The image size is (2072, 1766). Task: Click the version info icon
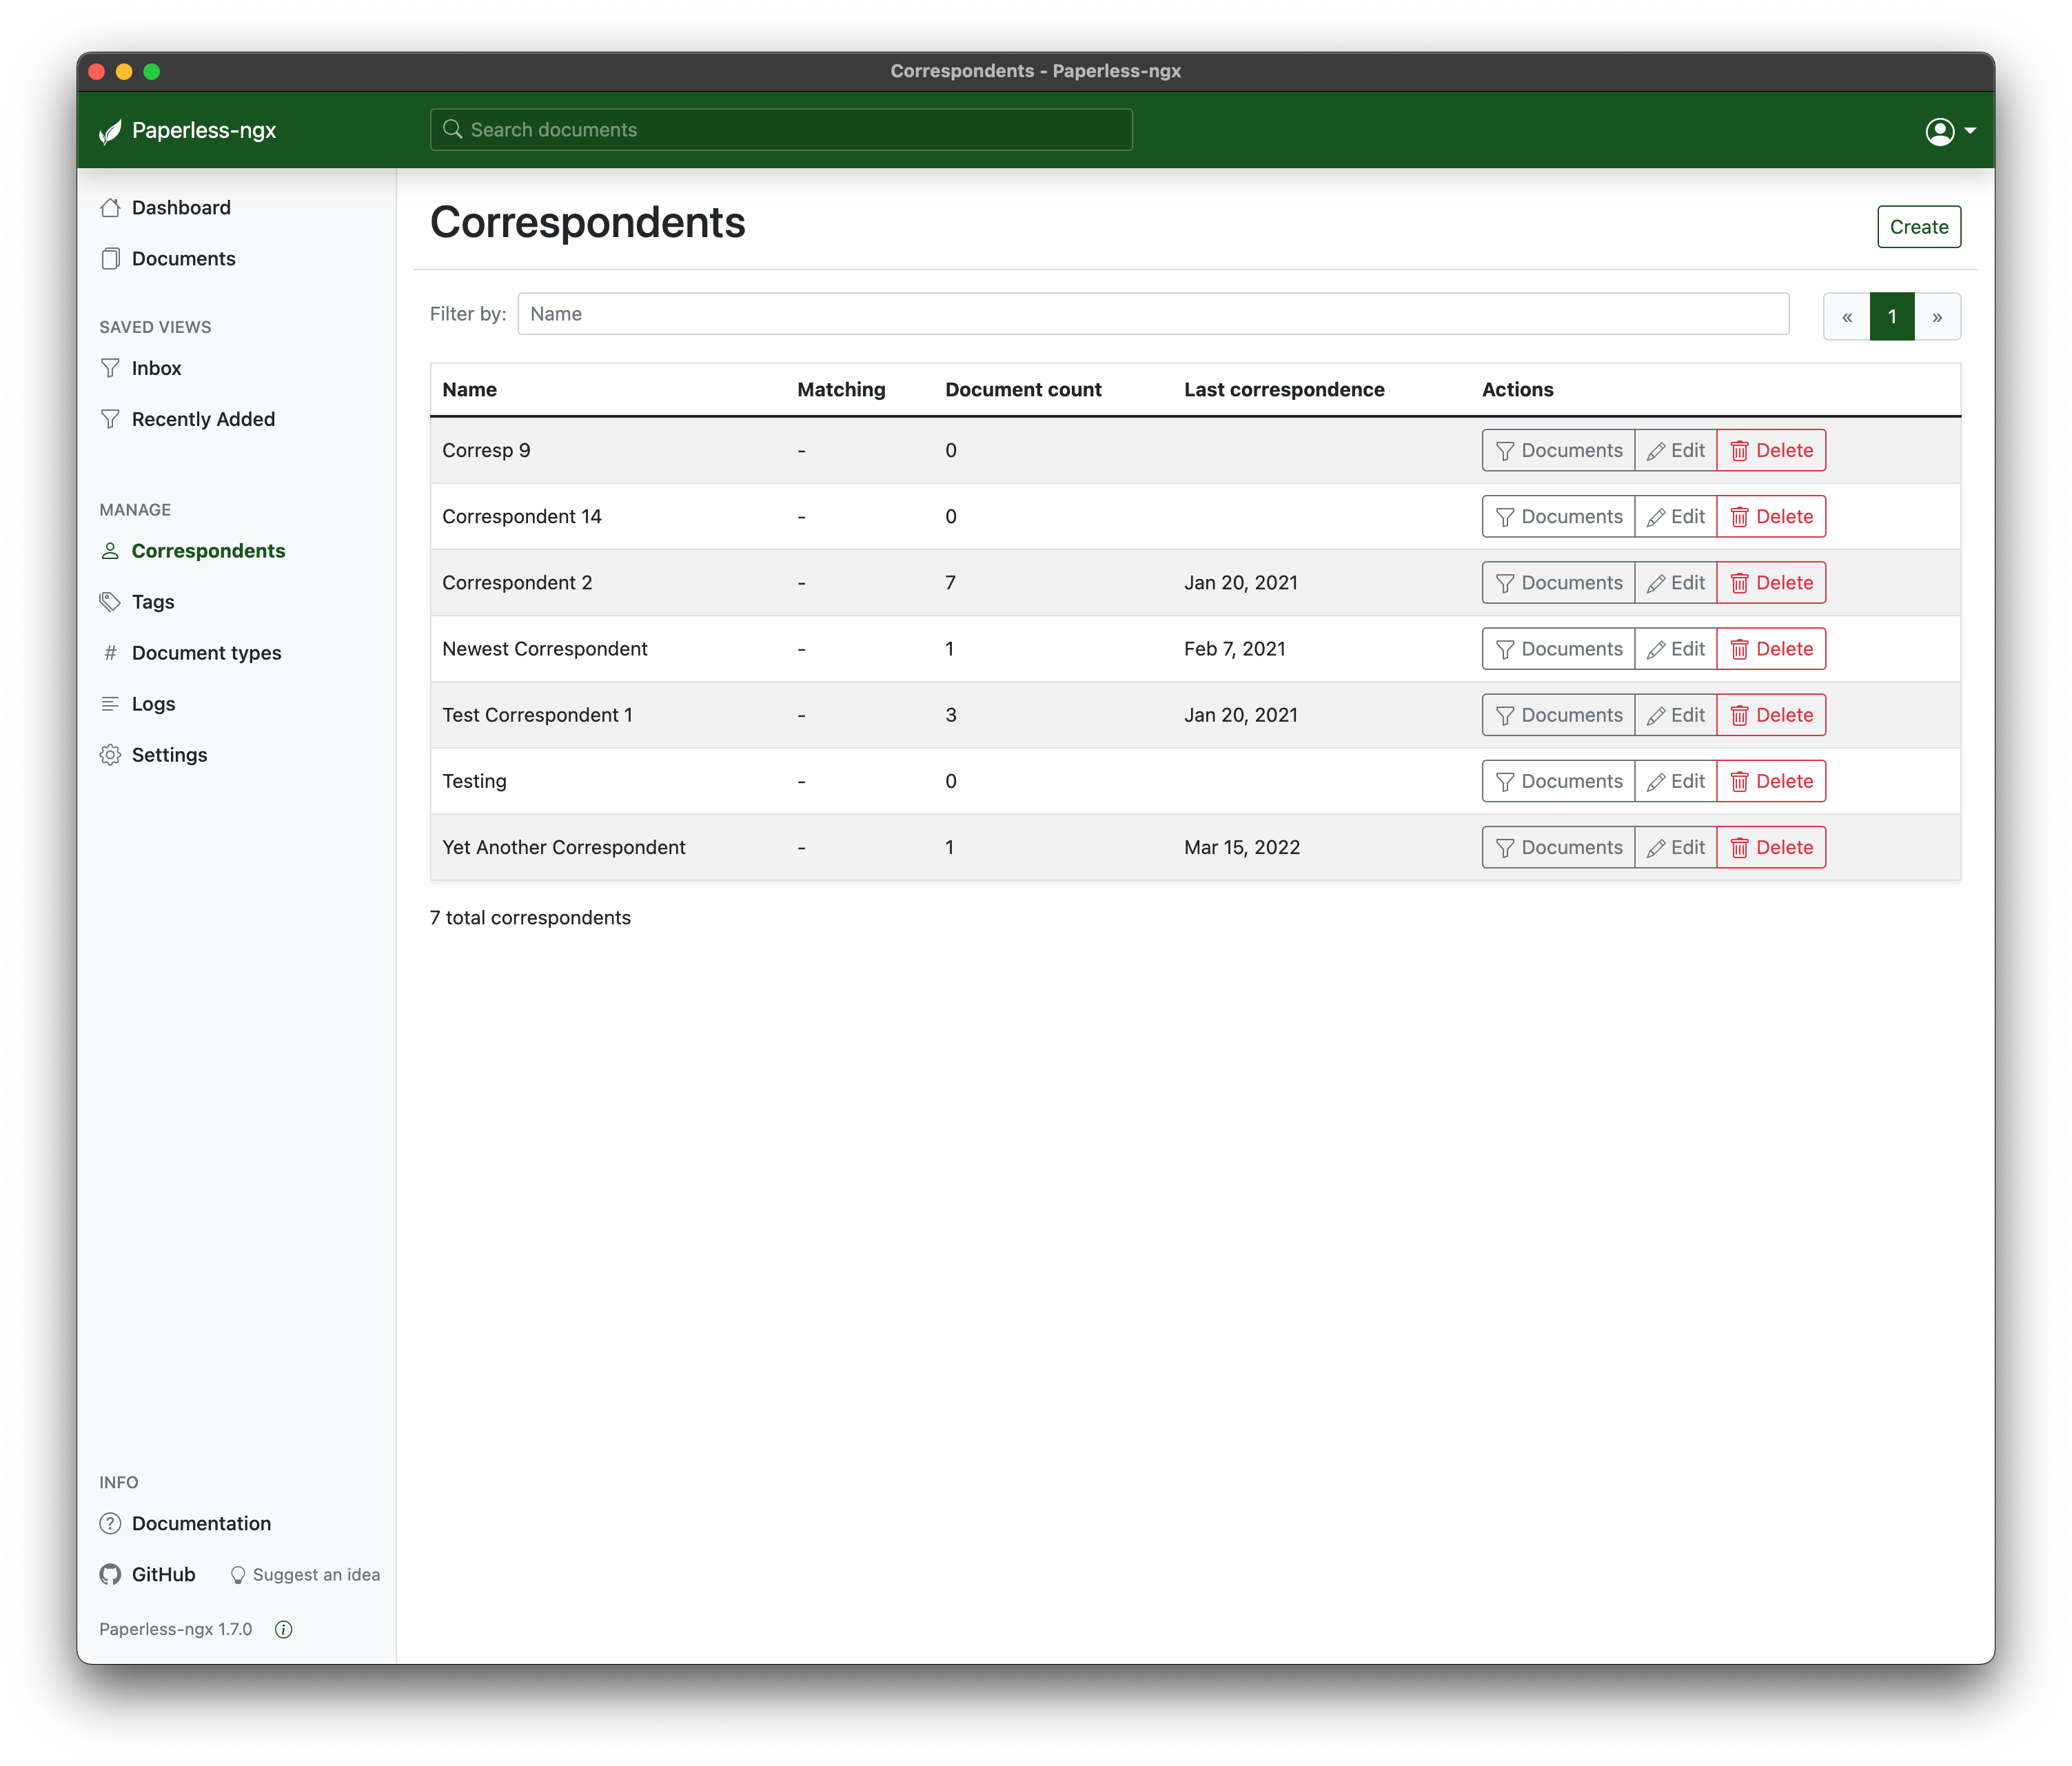pos(284,1629)
